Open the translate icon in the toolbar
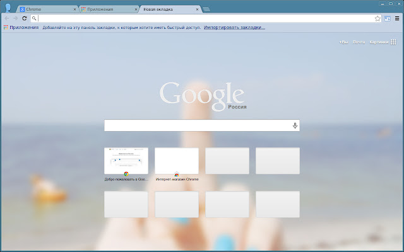Image resolution: width=404 pixels, height=252 pixels. click(x=388, y=18)
